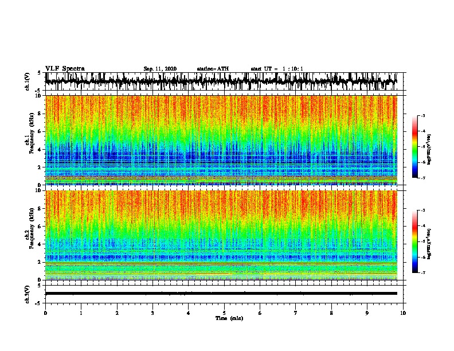This screenshot has width=454, height=351.
Task: Click inside the ch.2 spectrogram panel
Action: [221, 235]
